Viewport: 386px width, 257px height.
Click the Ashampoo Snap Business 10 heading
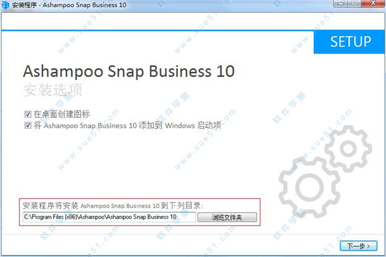(129, 71)
